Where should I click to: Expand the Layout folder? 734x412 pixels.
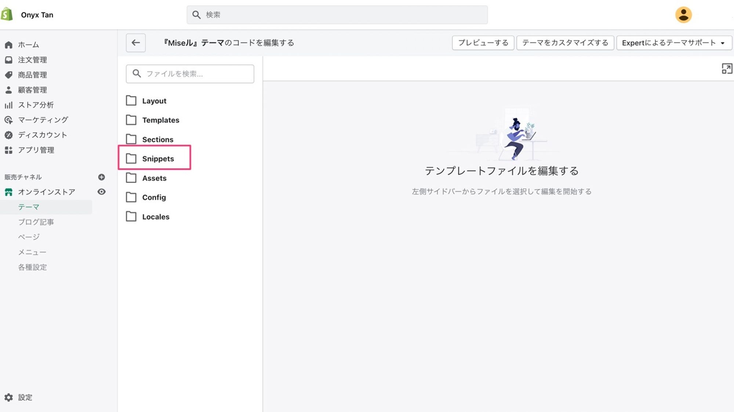(x=154, y=101)
